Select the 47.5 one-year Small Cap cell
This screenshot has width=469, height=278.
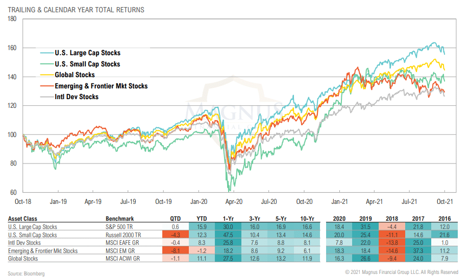(228, 235)
